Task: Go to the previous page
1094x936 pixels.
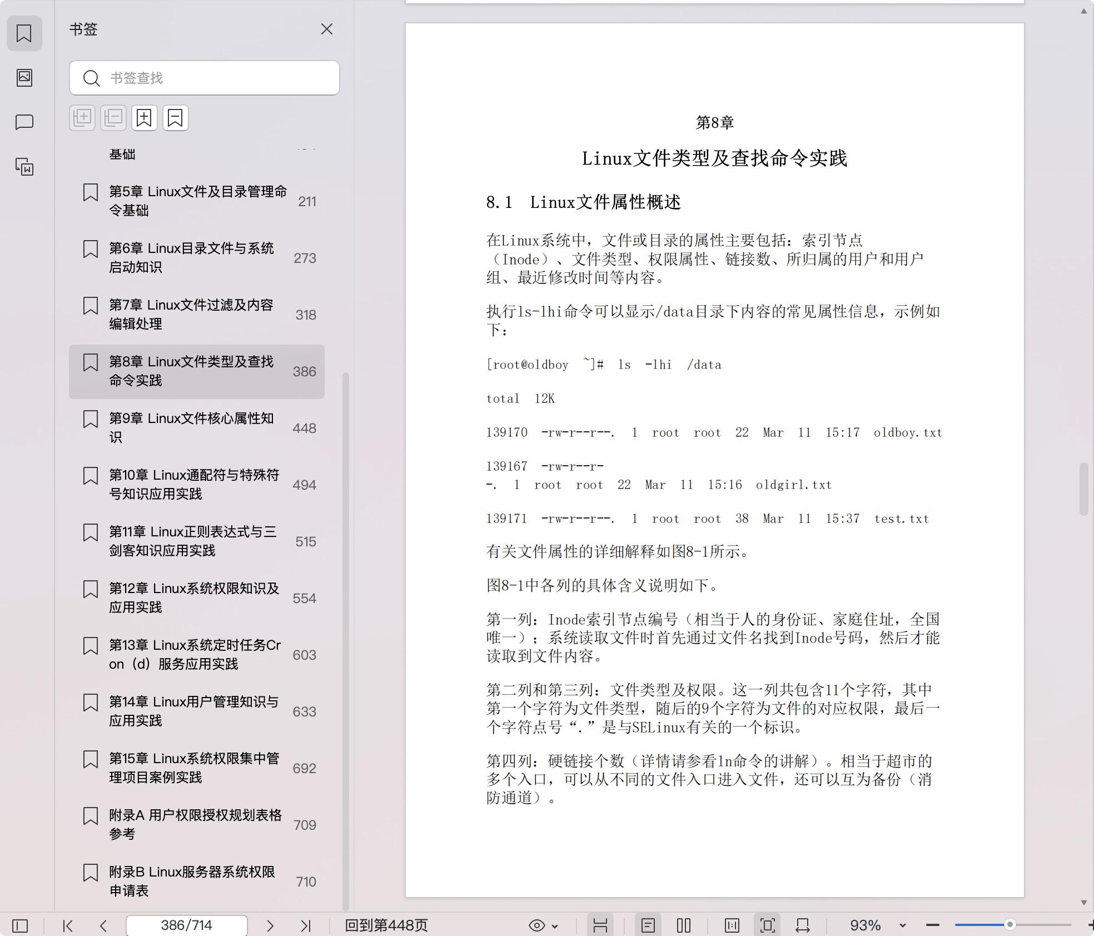Action: click(x=103, y=925)
